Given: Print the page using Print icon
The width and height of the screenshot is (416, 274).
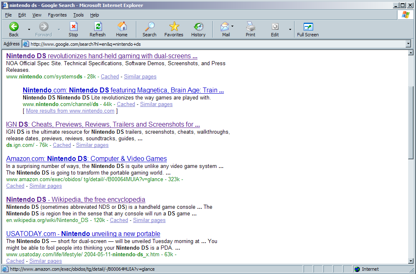Looking at the screenshot, I should click(250, 27).
